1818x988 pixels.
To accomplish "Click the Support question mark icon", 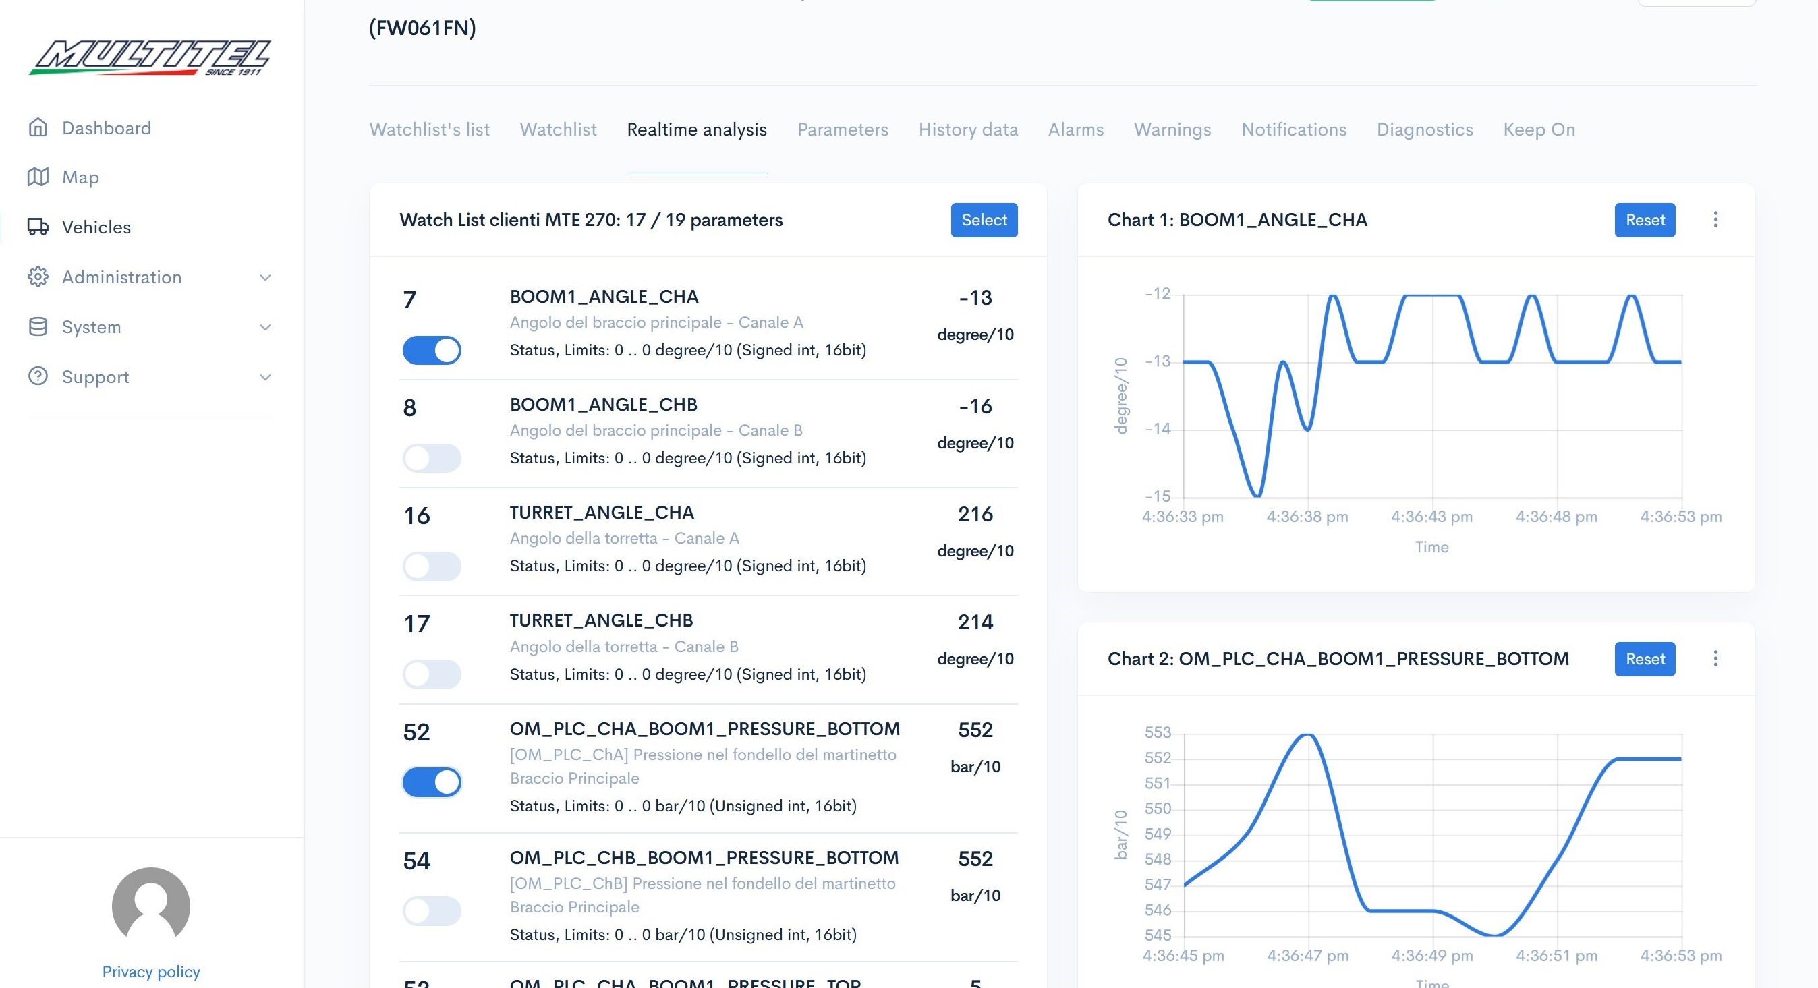I will coord(38,376).
